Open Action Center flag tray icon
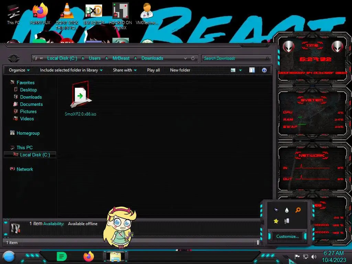Viewport: 352px width, 264px height. click(297, 256)
